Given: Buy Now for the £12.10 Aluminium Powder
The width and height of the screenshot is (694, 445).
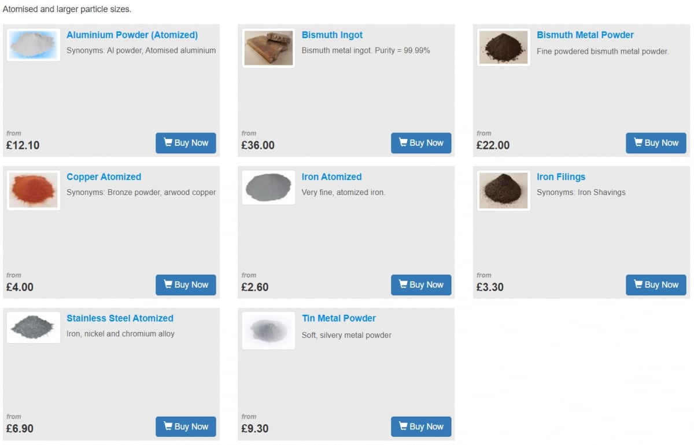Looking at the screenshot, I should tap(186, 143).
